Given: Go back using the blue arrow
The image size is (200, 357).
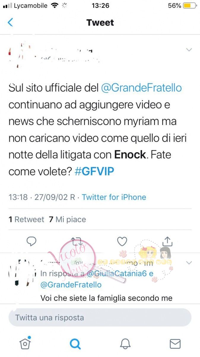Looking at the screenshot, I should tap(10, 22).
